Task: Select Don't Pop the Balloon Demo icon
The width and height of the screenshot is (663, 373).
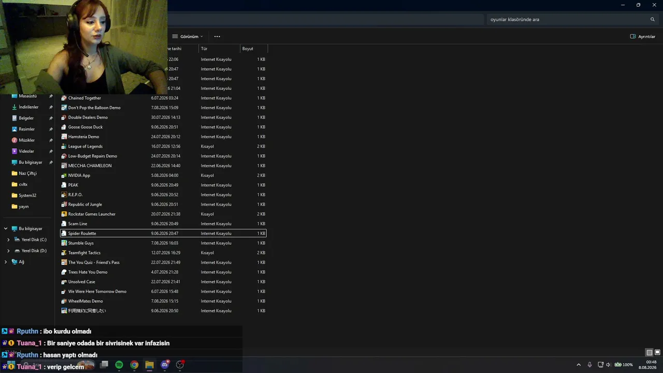Action: coord(64,108)
